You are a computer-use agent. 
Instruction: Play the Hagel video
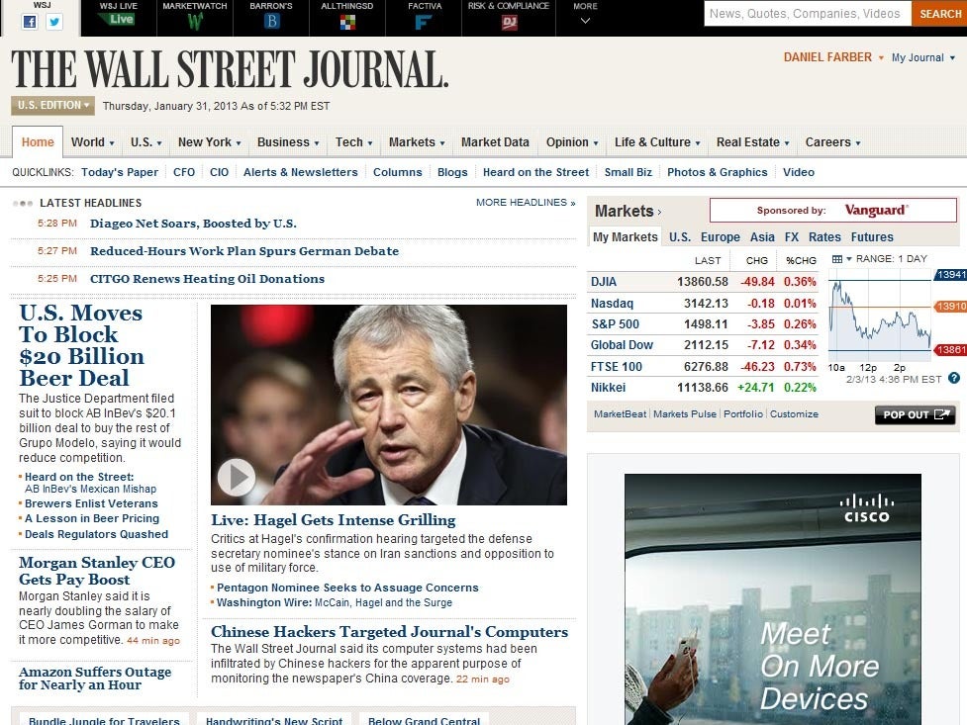[237, 477]
